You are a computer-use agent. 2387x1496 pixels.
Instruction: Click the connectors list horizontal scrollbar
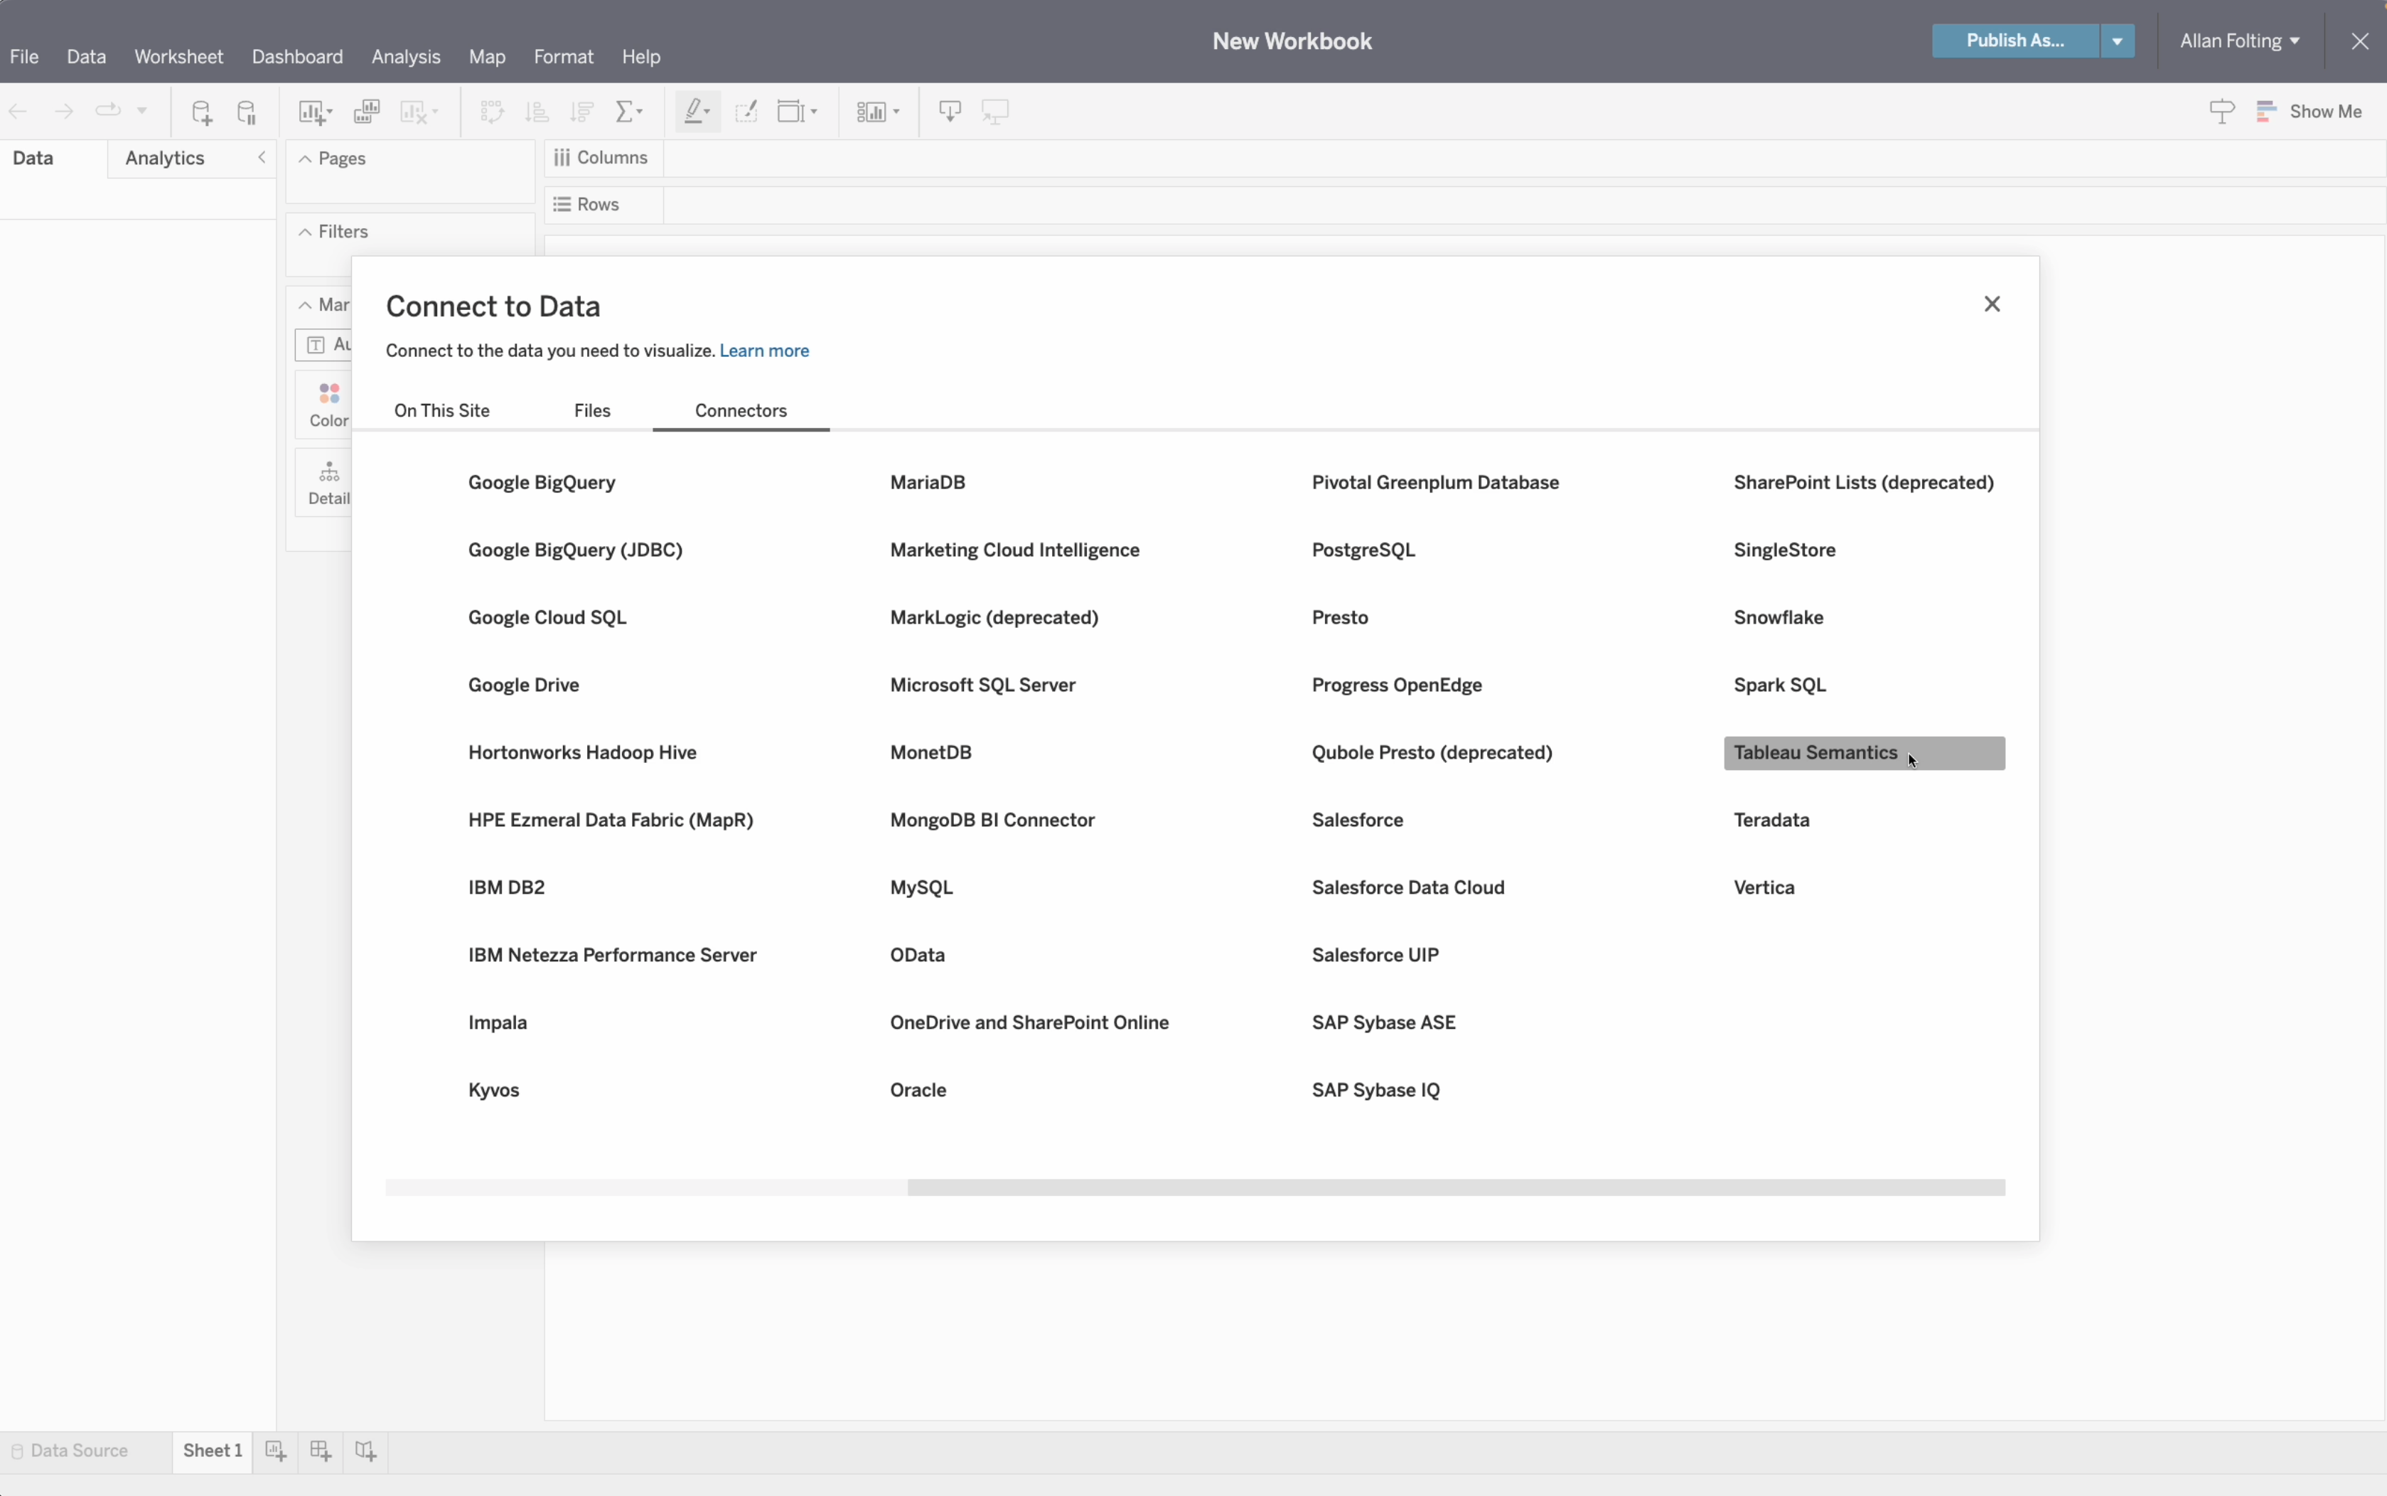1455,1187
